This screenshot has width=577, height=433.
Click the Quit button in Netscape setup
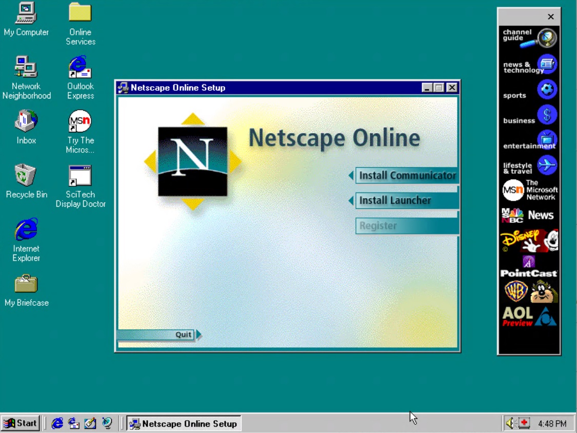[x=159, y=334]
